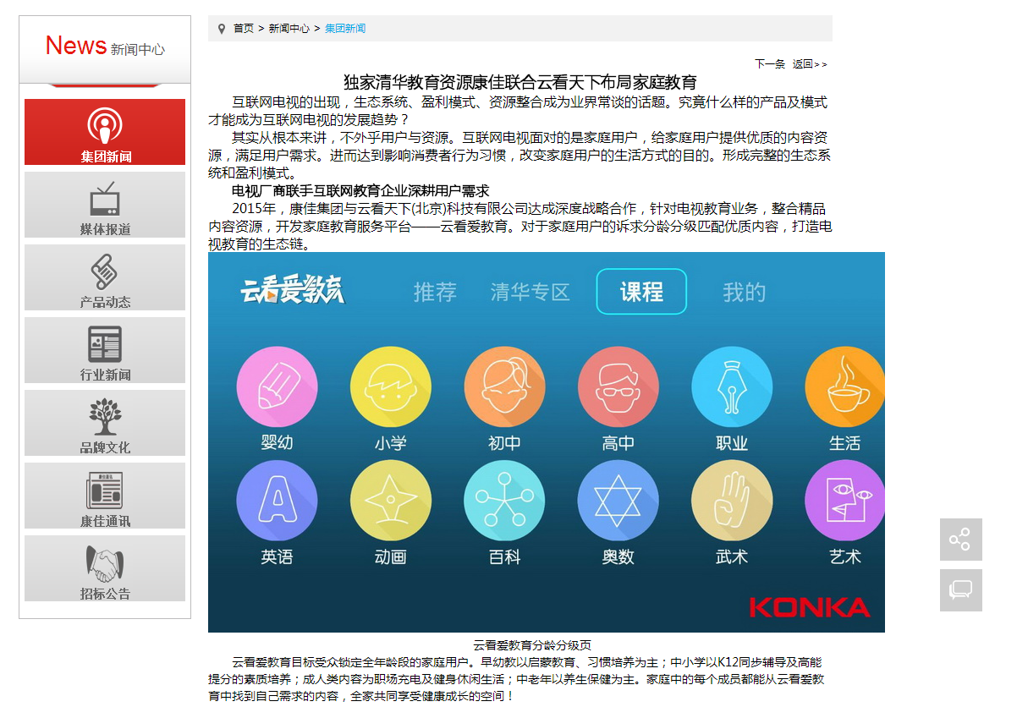Select the 奥数 hexagram star icon
1017x707 pixels.
pos(618,501)
